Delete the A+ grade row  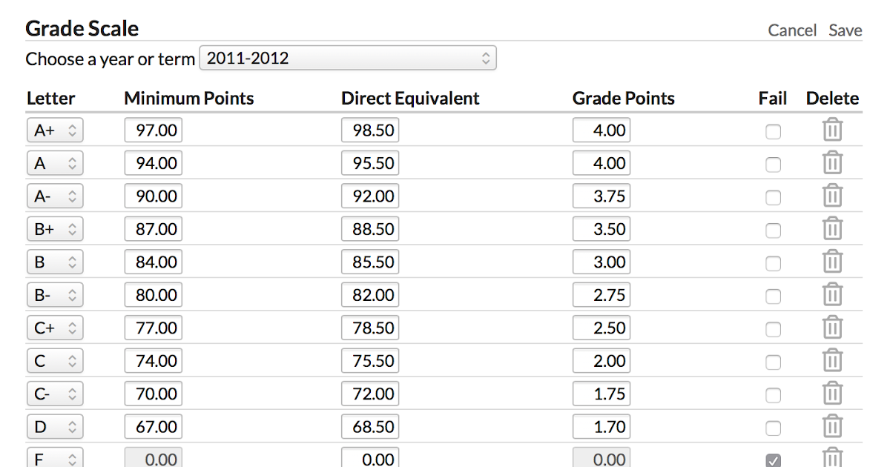832,130
